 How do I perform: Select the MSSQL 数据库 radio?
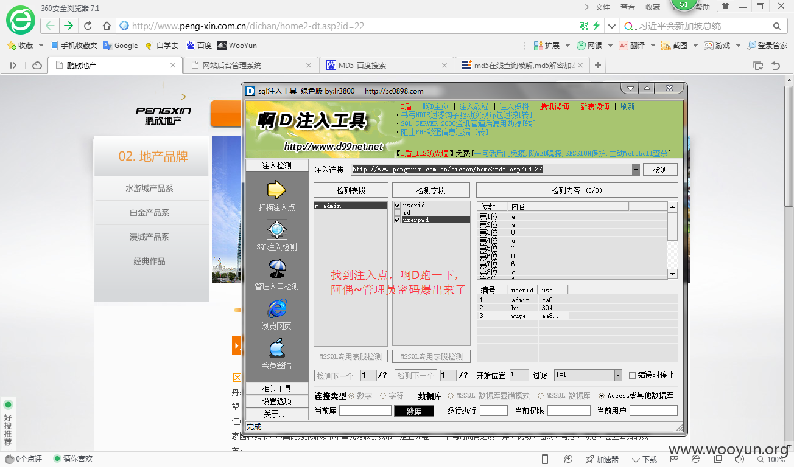[541, 396]
